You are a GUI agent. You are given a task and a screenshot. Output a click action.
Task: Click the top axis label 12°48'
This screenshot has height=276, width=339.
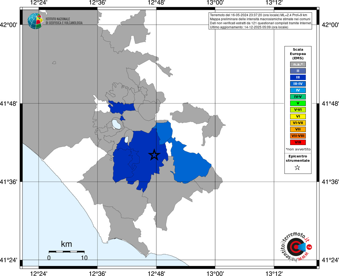tap(156, 3)
